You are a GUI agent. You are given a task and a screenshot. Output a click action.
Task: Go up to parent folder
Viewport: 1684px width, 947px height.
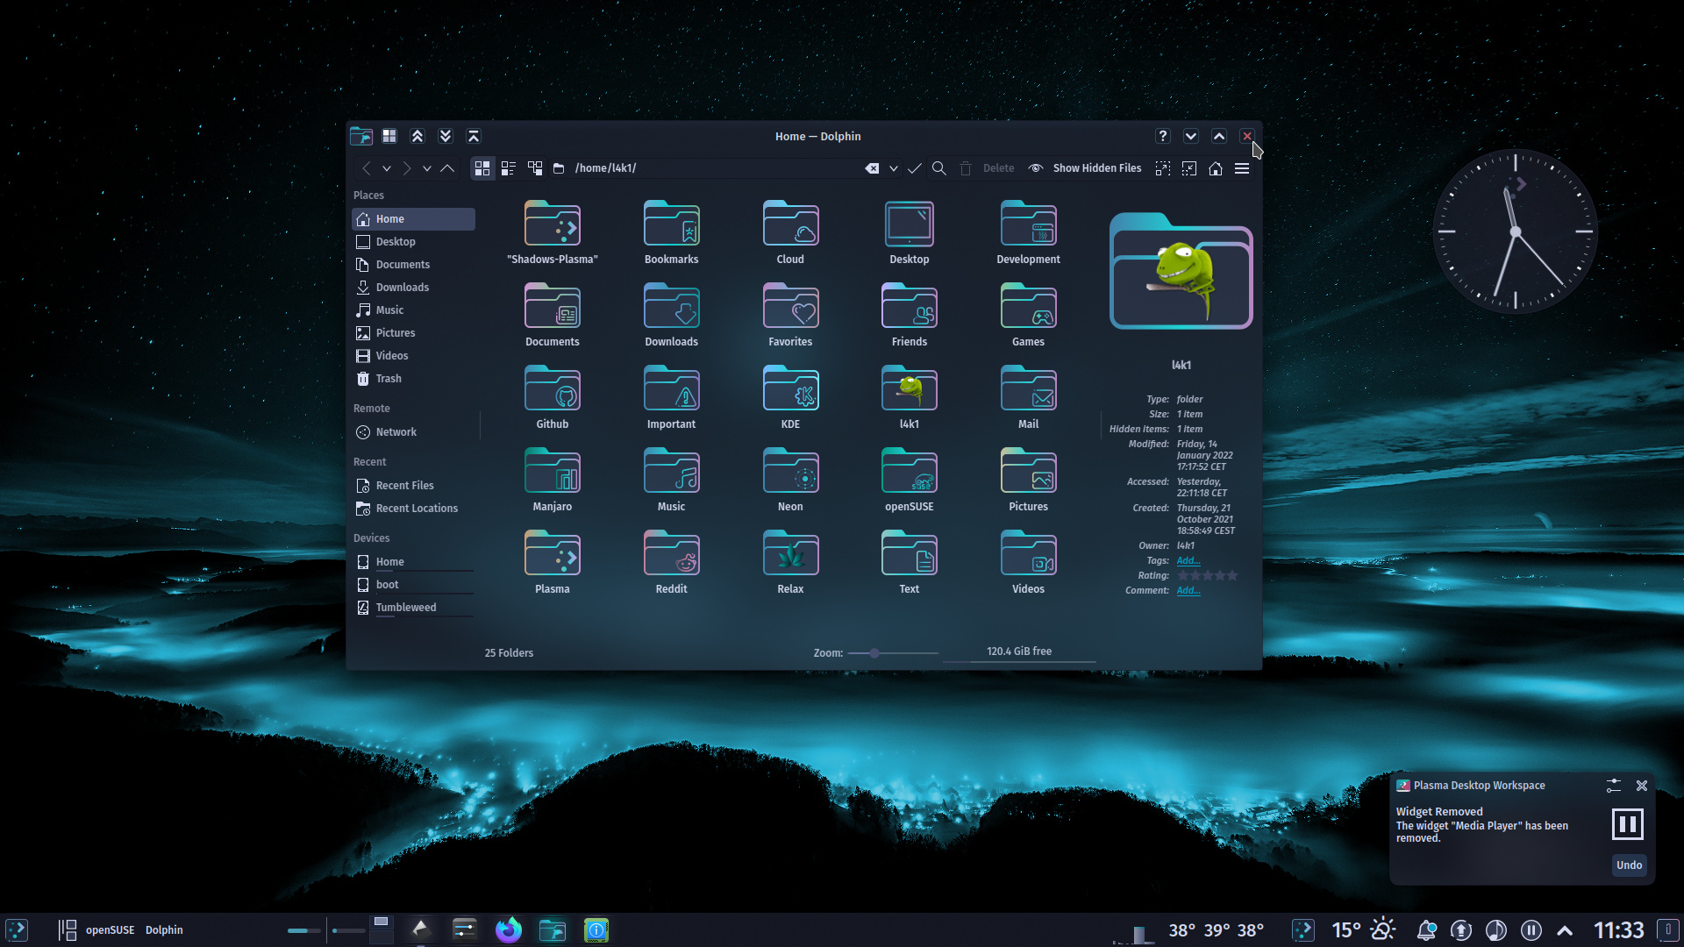pyautogui.click(x=447, y=168)
